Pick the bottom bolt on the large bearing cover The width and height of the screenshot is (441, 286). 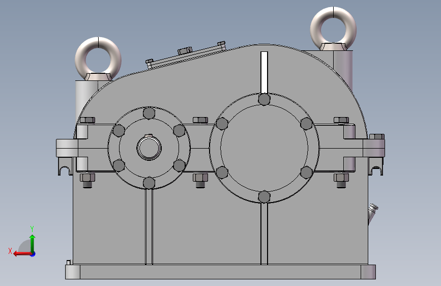pyautogui.click(x=264, y=197)
